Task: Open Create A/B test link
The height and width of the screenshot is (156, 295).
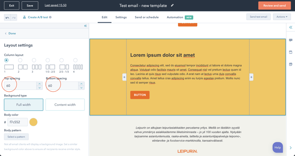Action: (x=38, y=17)
